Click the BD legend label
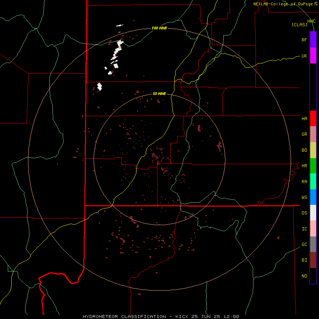 pos(304,150)
